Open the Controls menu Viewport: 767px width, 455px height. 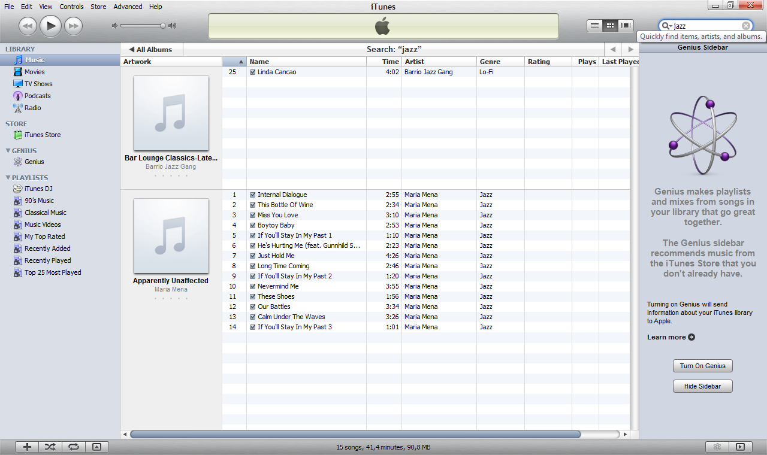point(71,7)
